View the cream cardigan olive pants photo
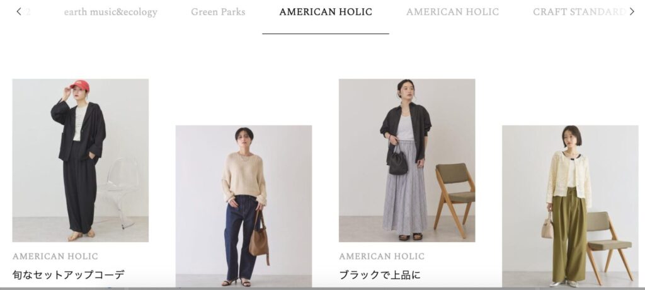This screenshot has height=290, width=645. (570, 206)
